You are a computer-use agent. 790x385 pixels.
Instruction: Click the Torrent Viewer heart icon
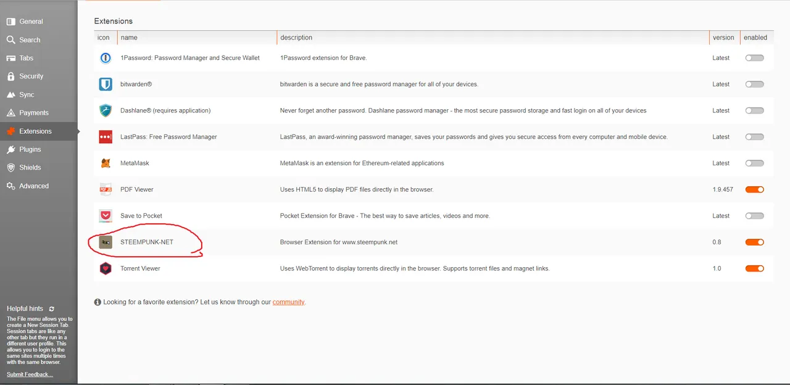click(106, 268)
